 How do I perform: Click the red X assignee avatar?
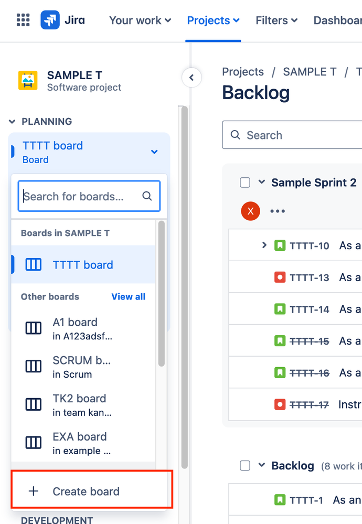tap(250, 211)
